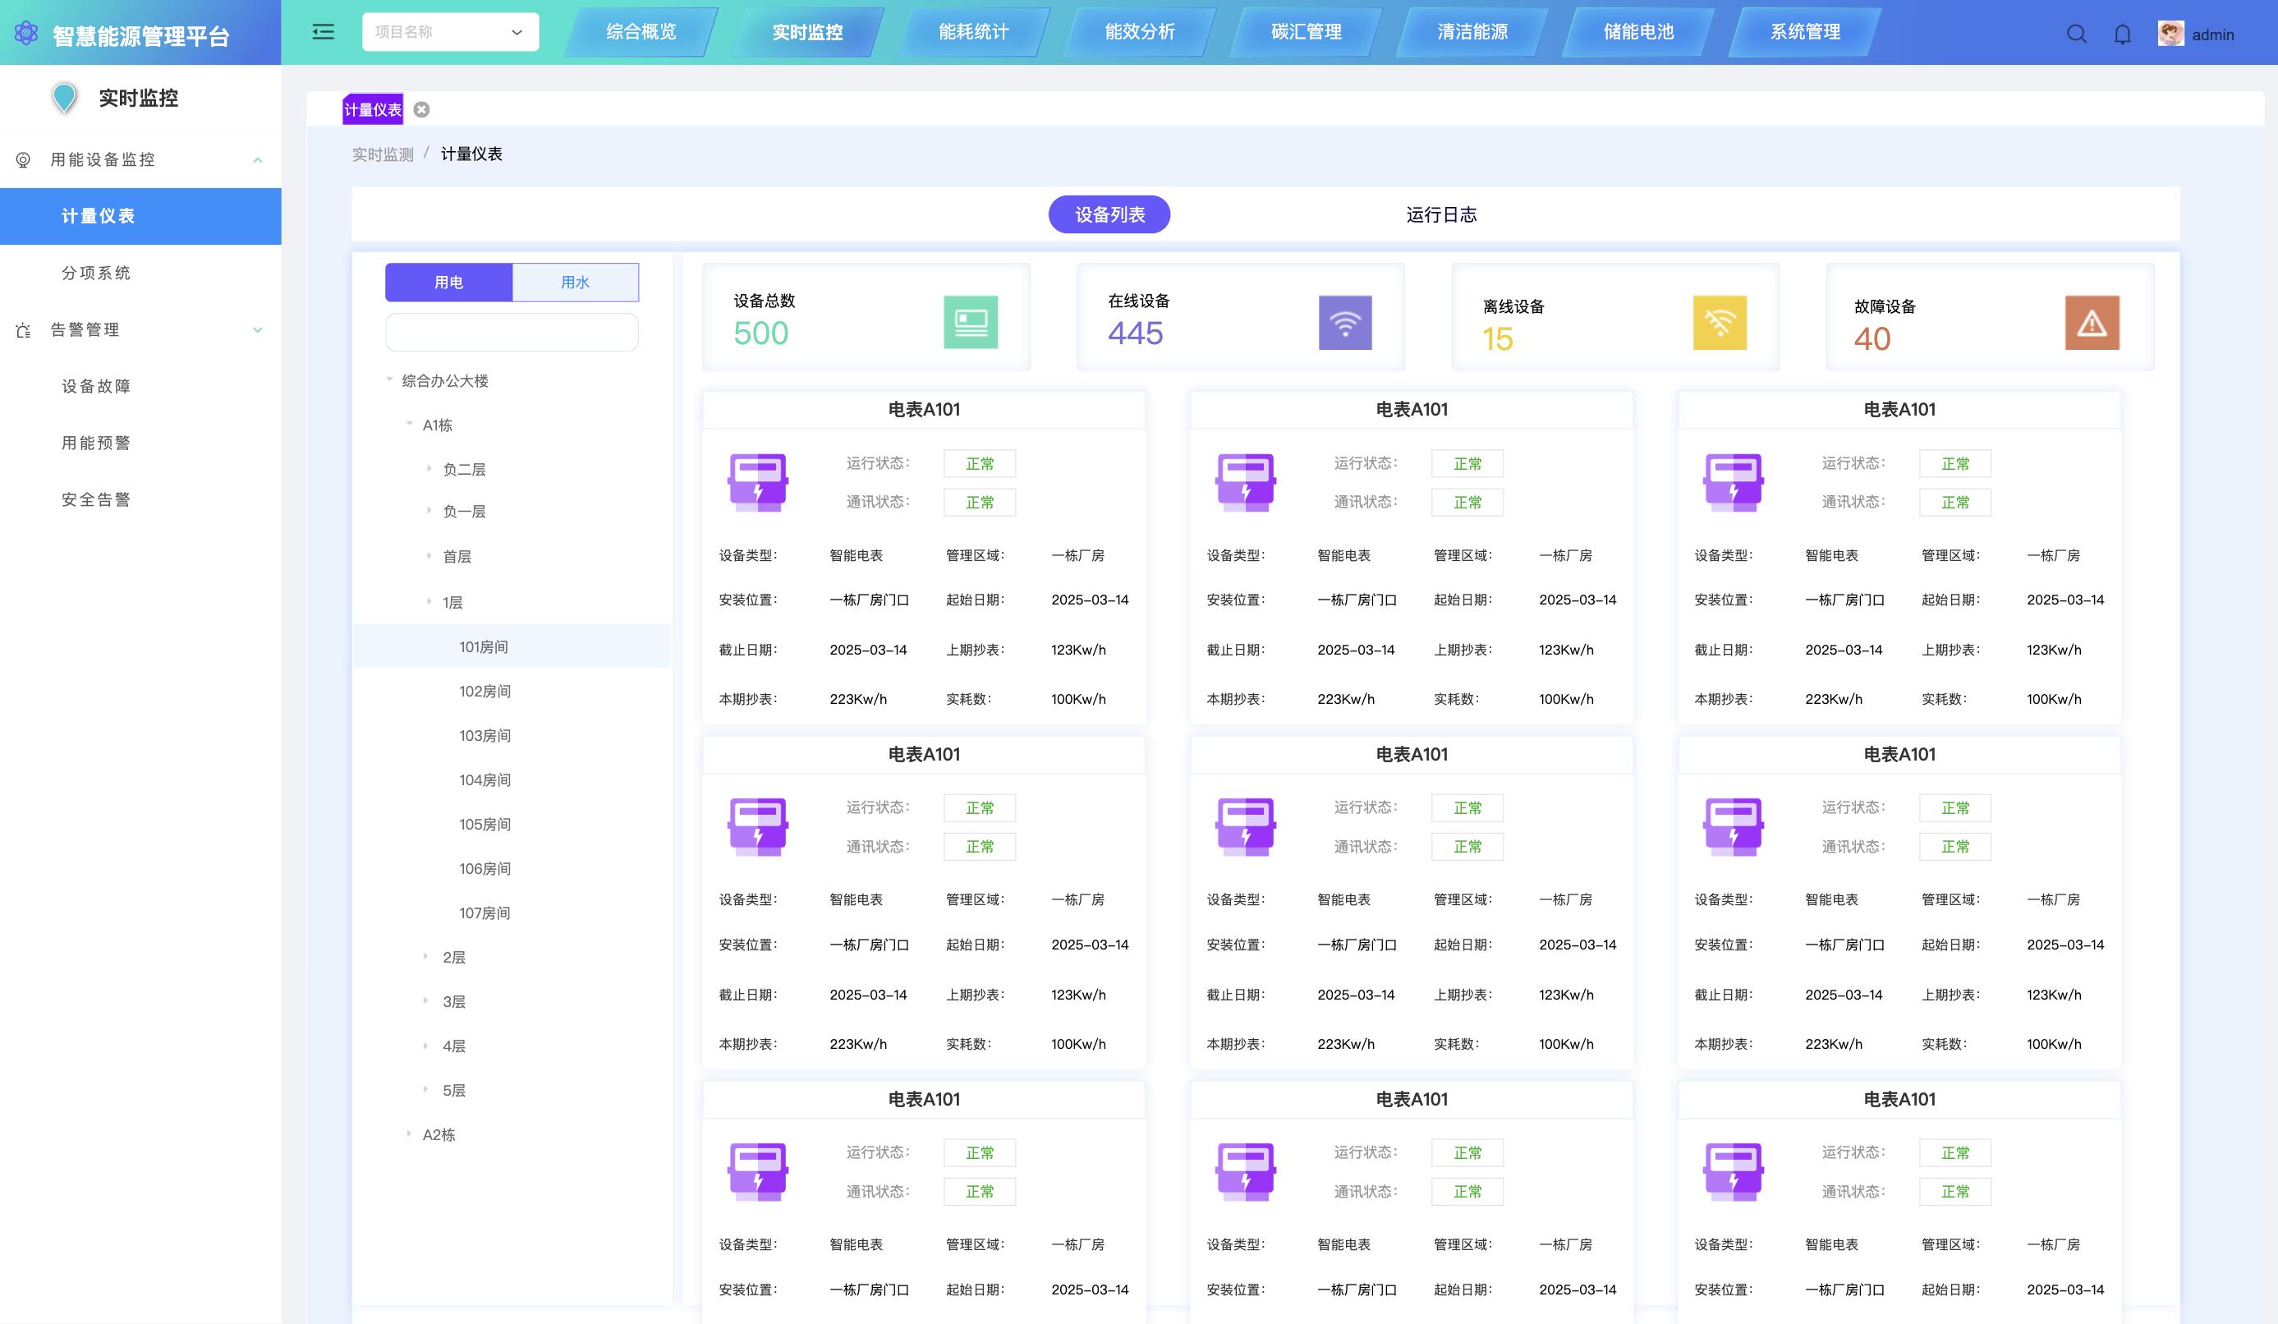Open the 能耗统计 top navigation tab
Screen dimensions: 2278x1324
point(974,33)
